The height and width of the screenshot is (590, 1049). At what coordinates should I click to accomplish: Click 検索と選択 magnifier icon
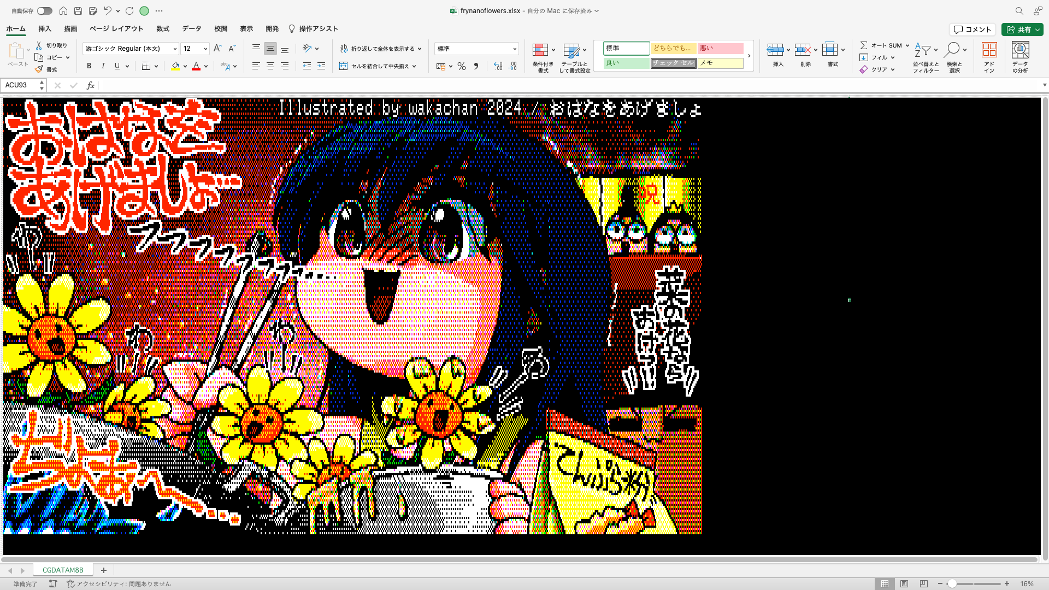point(952,50)
